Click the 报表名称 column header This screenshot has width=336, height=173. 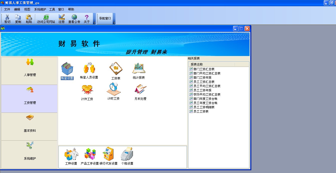212,64
